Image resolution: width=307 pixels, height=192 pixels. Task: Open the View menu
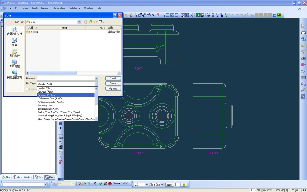point(26,8)
